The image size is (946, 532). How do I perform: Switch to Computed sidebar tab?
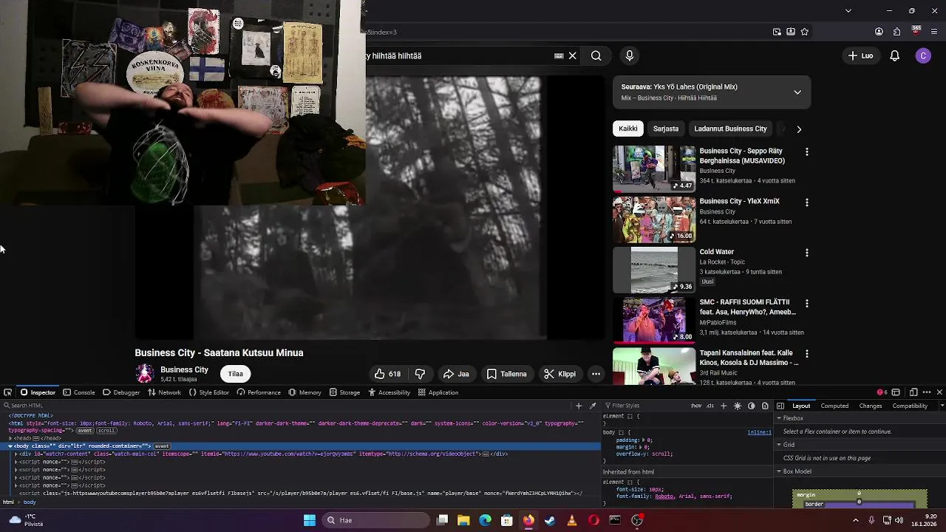[x=834, y=406]
